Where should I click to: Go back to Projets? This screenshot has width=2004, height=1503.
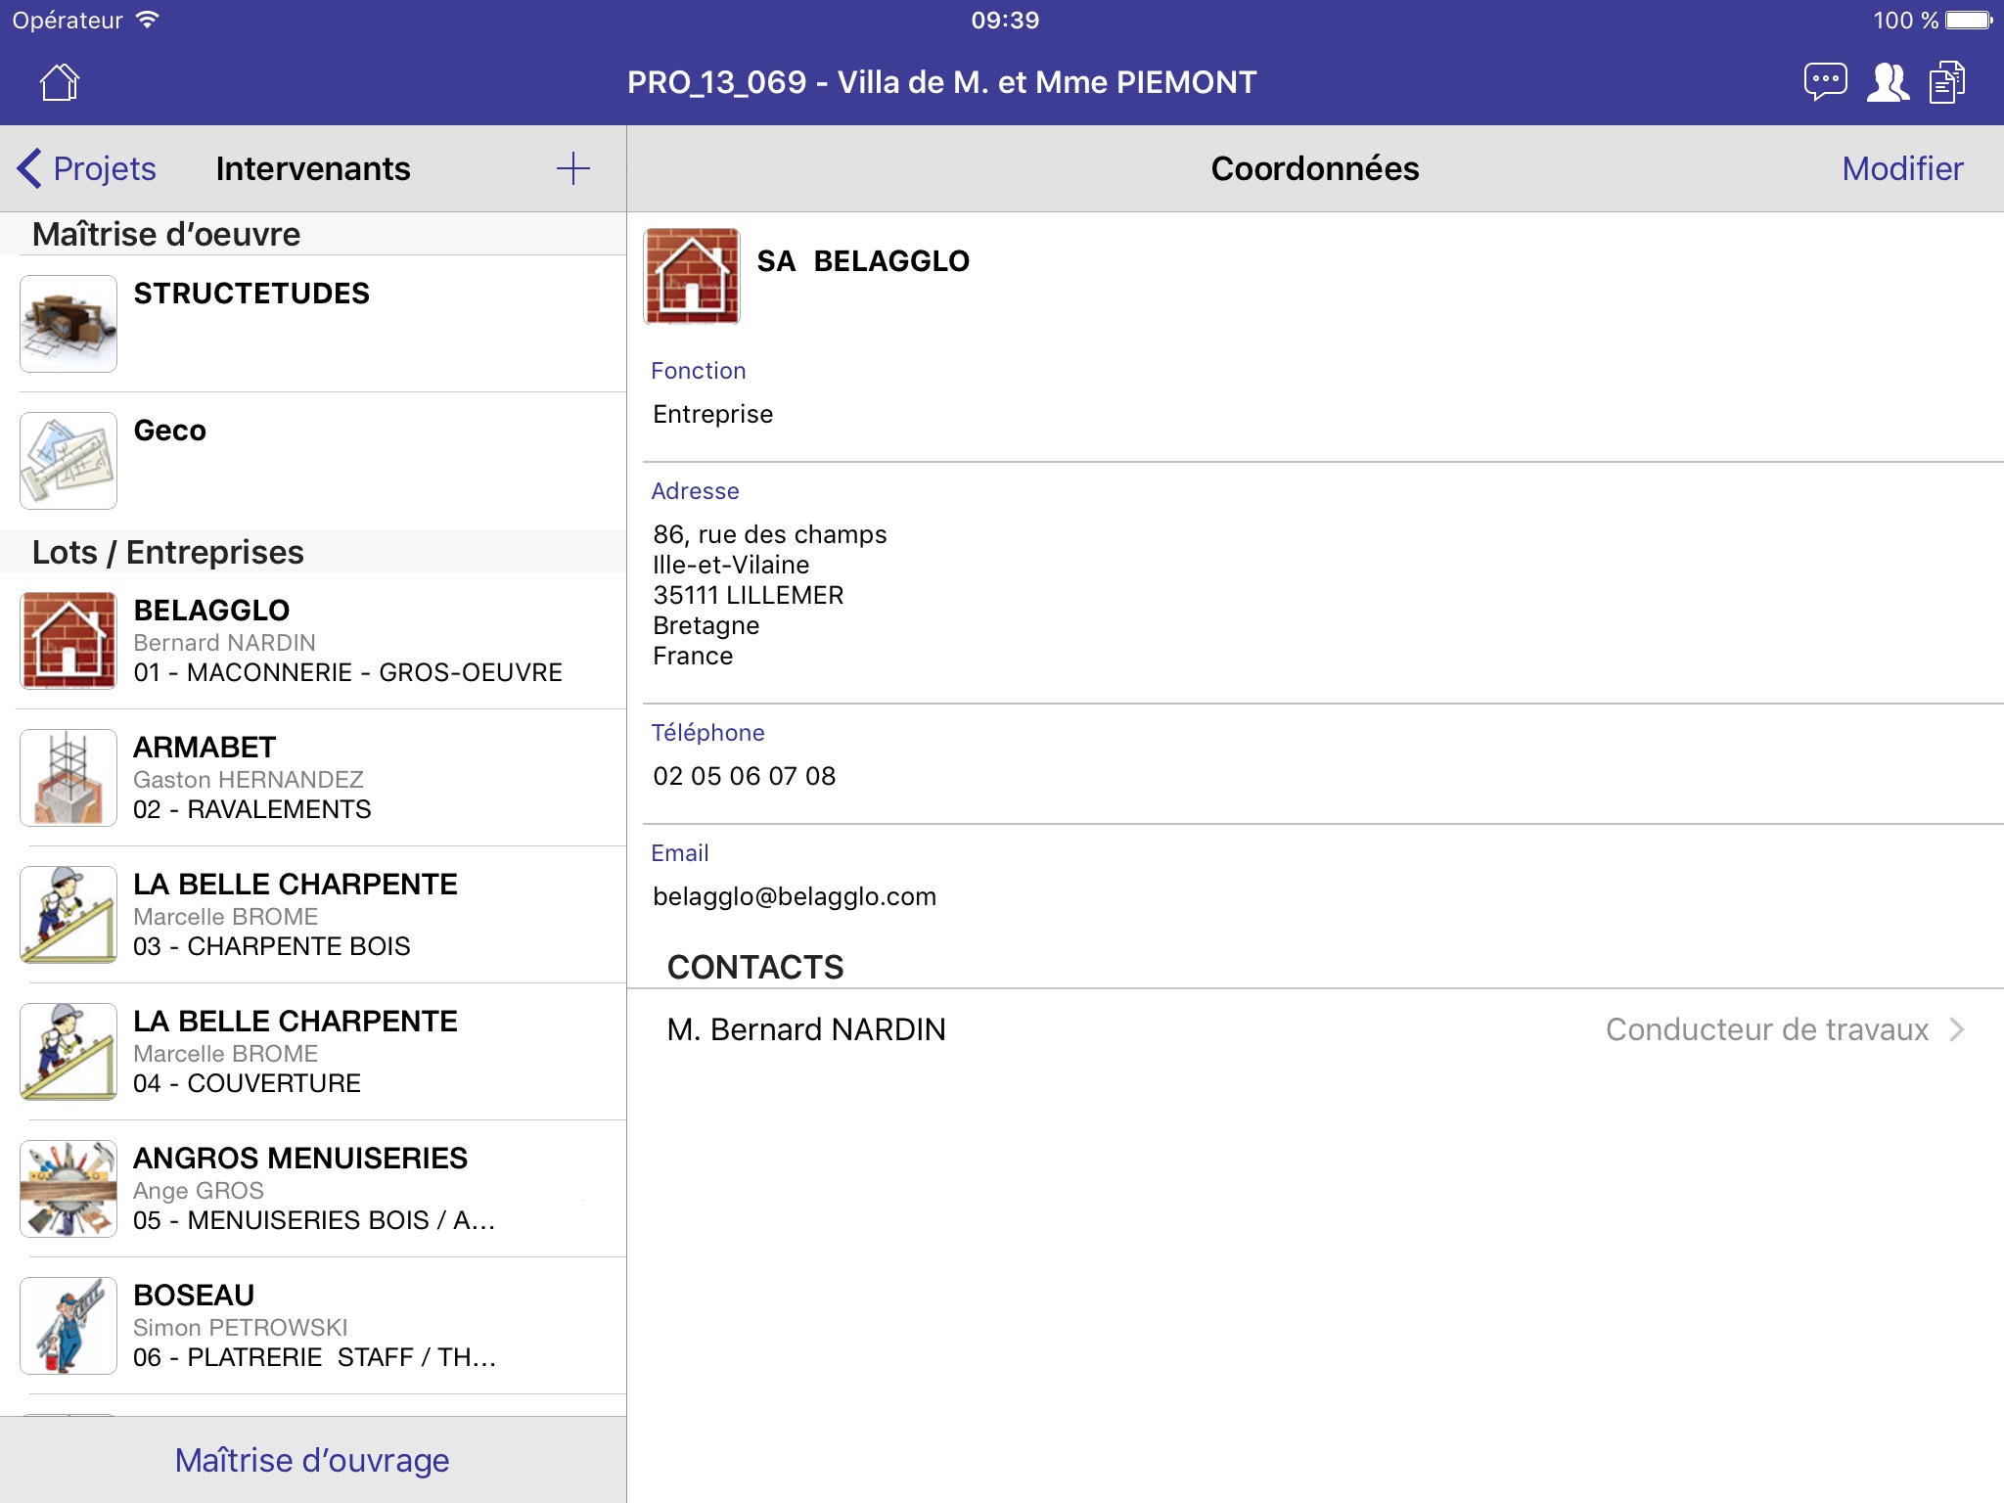(x=88, y=168)
